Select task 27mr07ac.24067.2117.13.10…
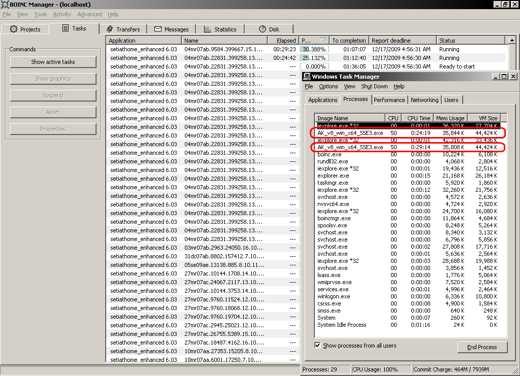 203,282
